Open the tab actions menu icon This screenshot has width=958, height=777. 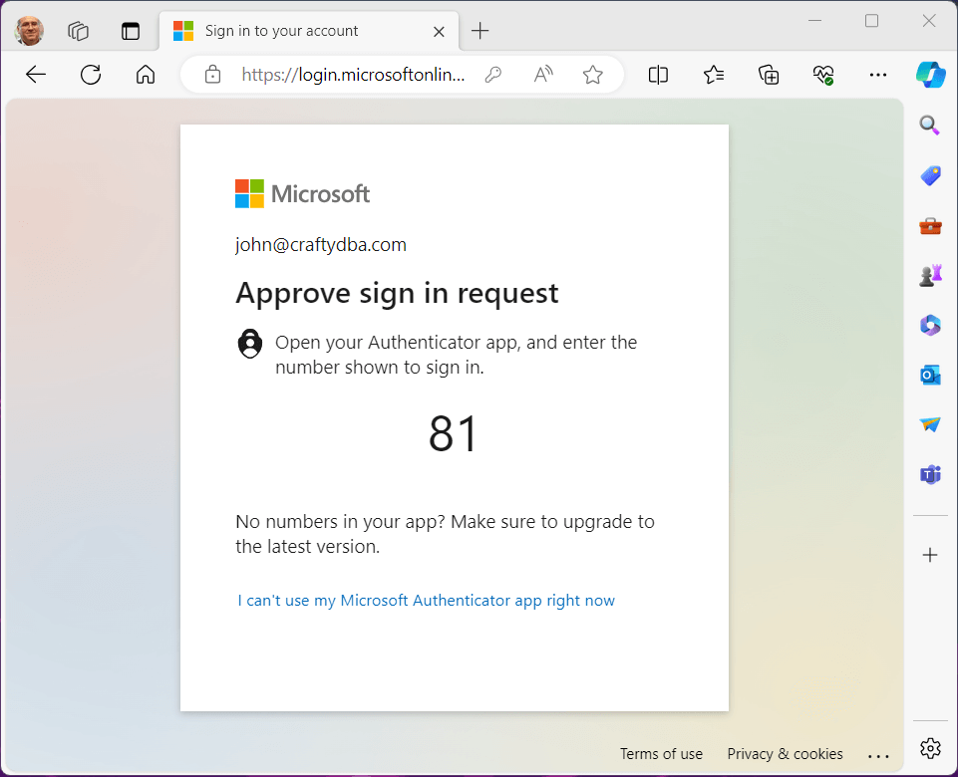click(131, 31)
